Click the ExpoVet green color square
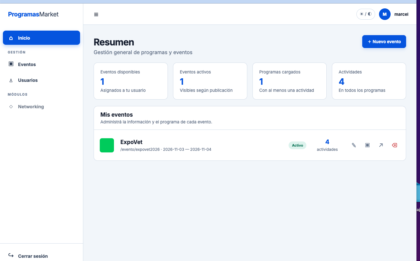Viewport: 420px width, 261px height. [x=107, y=145]
